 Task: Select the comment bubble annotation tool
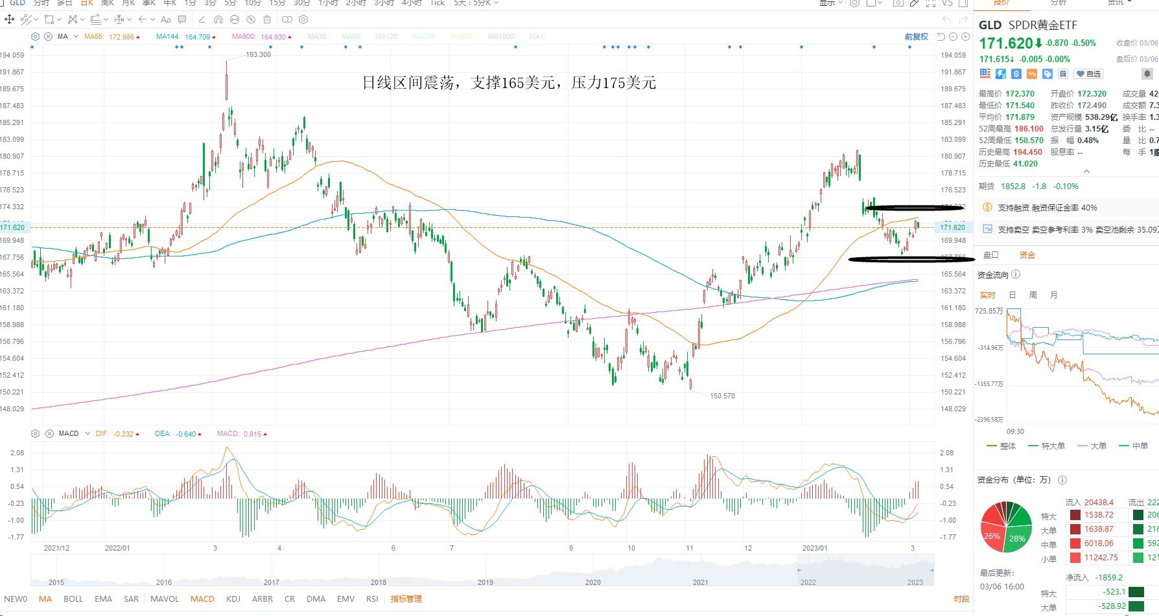(182, 19)
